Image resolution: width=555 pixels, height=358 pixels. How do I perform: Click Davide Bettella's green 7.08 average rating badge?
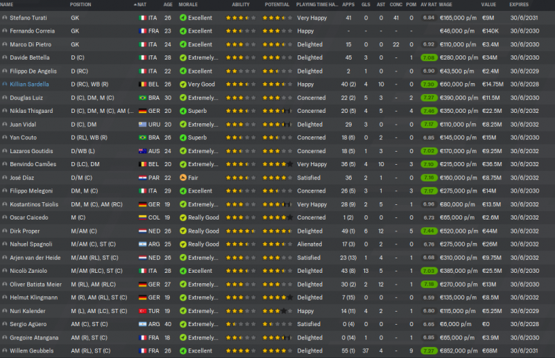coord(428,58)
